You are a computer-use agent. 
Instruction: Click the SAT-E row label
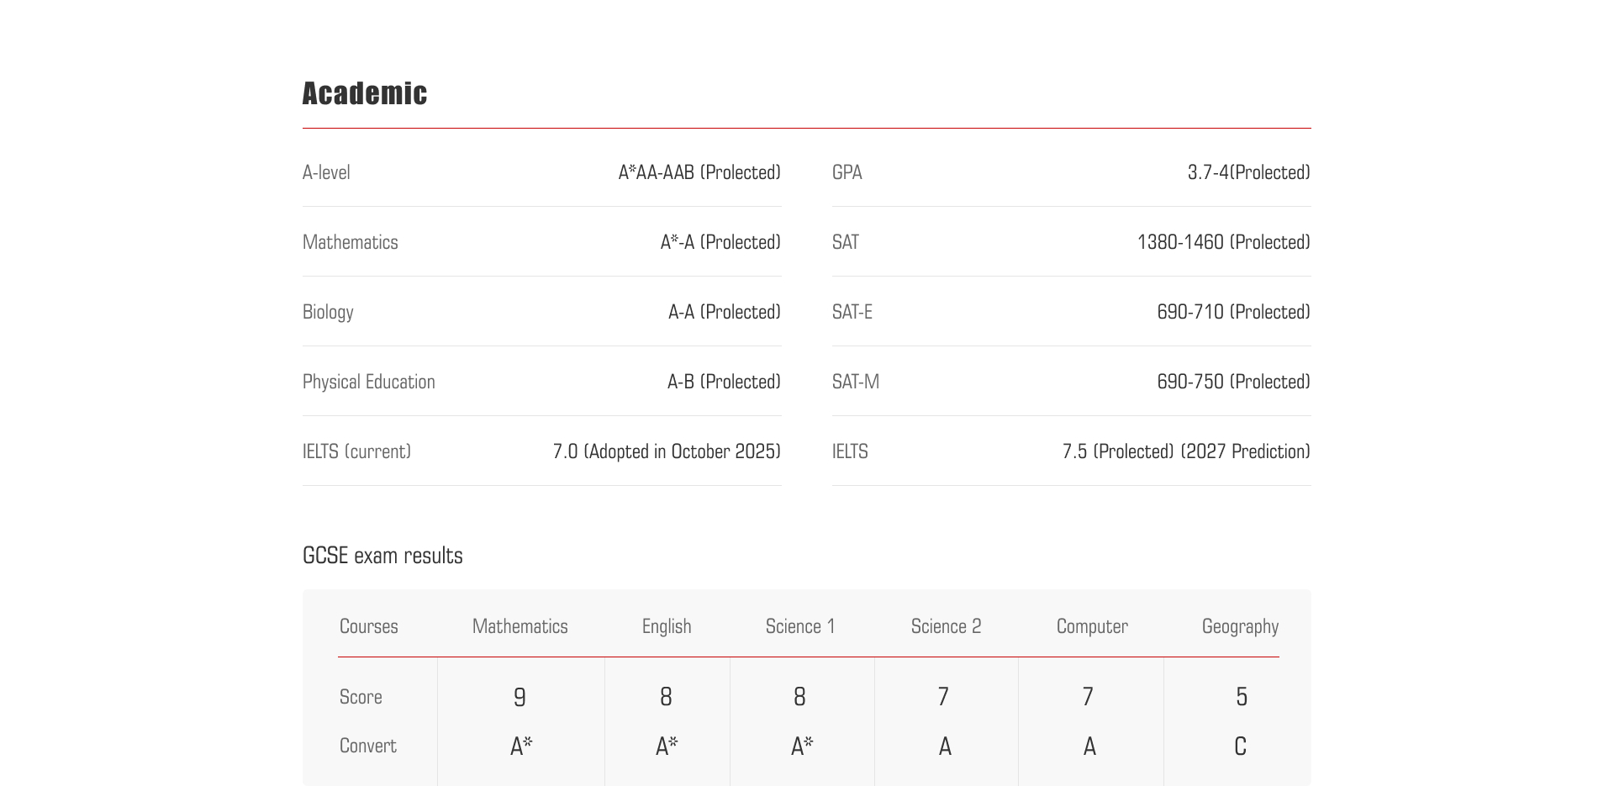(852, 313)
